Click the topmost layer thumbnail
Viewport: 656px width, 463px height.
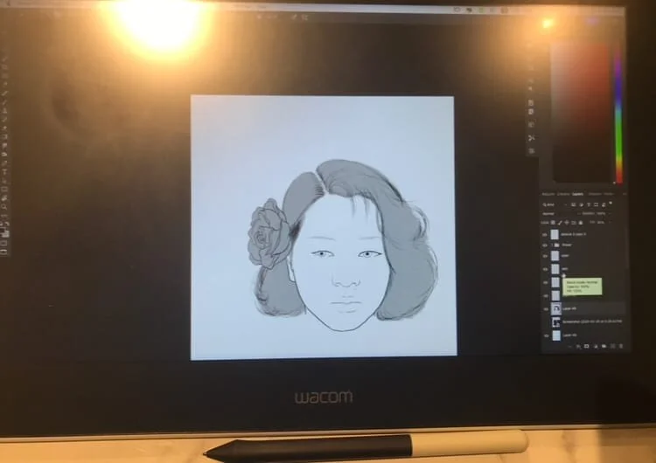pyautogui.click(x=555, y=234)
